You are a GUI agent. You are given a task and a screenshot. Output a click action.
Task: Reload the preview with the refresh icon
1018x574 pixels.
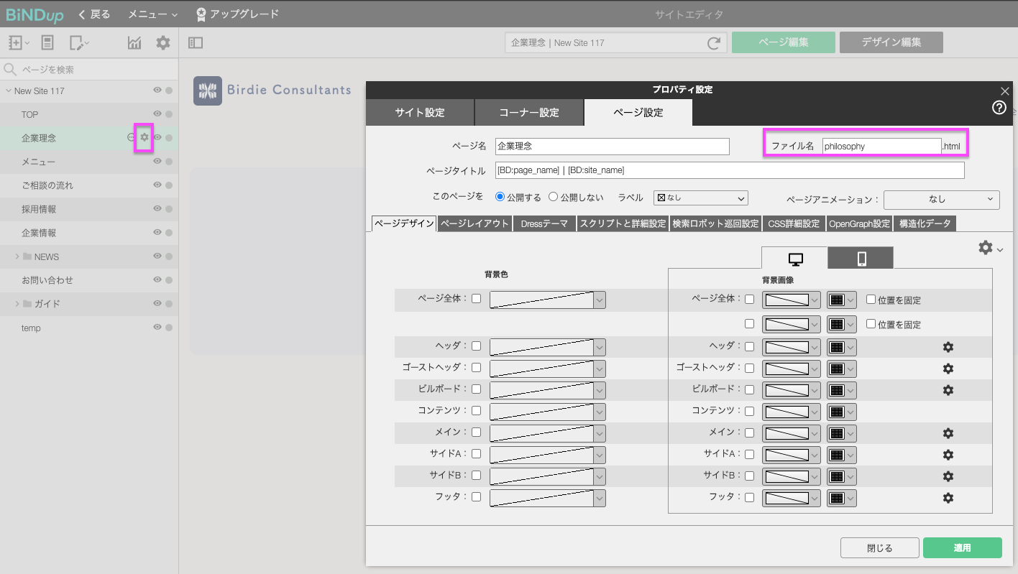click(x=714, y=43)
